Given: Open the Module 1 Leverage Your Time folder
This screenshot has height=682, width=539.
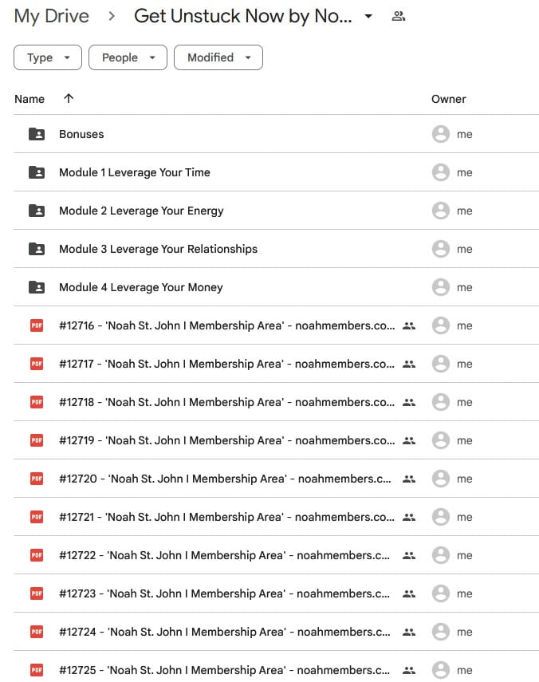Looking at the screenshot, I should [134, 172].
